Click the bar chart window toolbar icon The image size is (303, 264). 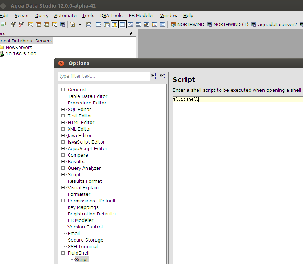pos(154,24)
